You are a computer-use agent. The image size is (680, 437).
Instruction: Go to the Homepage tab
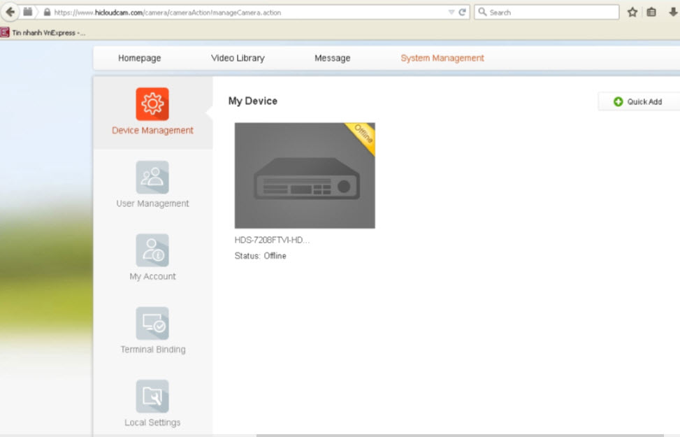[x=140, y=58]
